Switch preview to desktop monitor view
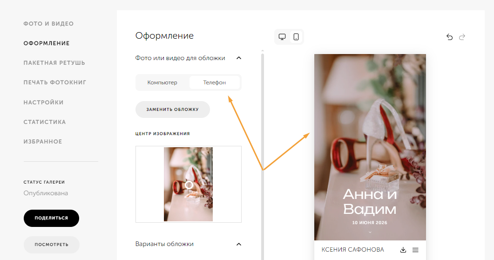The image size is (494, 260). 282,37
